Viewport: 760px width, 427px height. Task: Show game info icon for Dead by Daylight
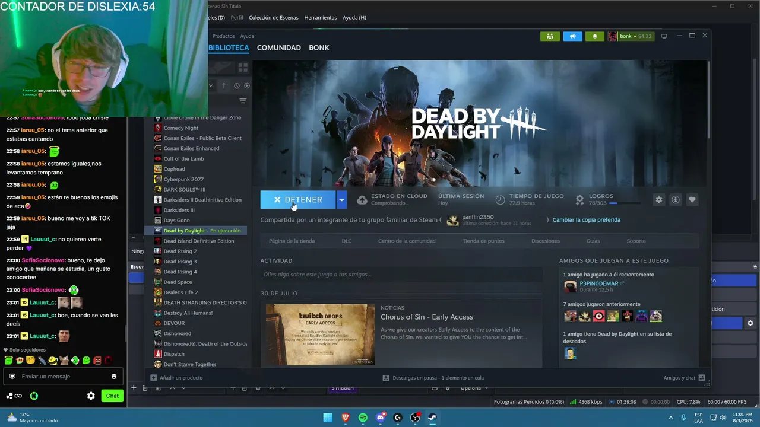[675, 200]
